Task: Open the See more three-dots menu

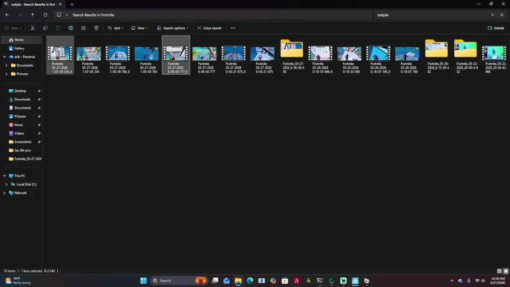Action: tap(233, 28)
